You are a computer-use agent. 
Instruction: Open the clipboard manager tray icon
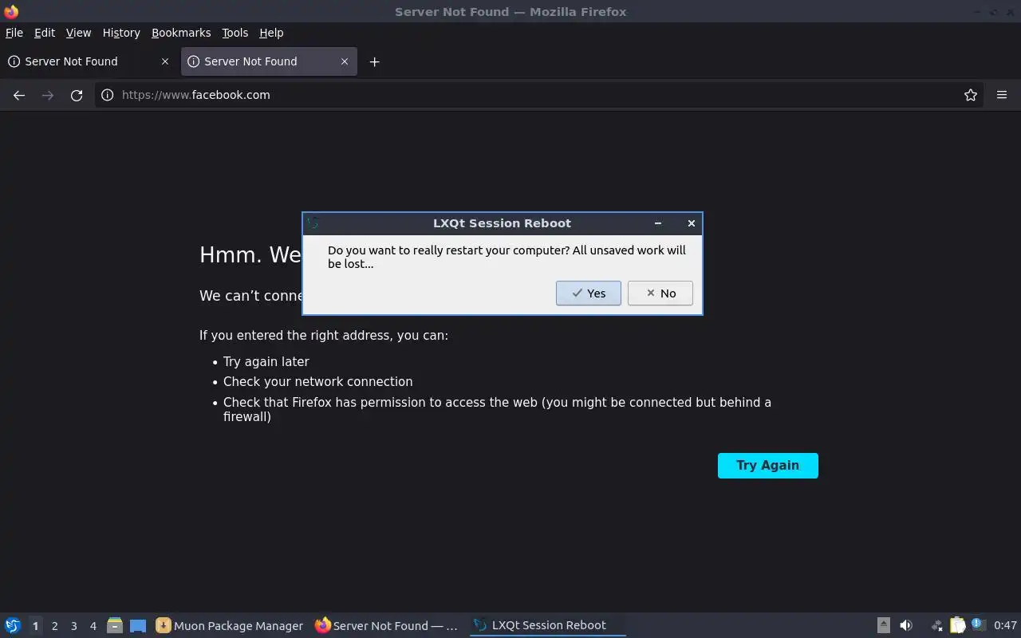(x=957, y=625)
